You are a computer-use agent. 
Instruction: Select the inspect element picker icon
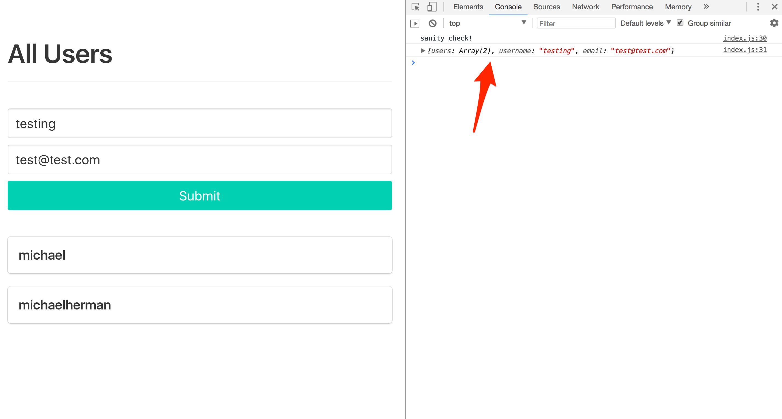415,7
